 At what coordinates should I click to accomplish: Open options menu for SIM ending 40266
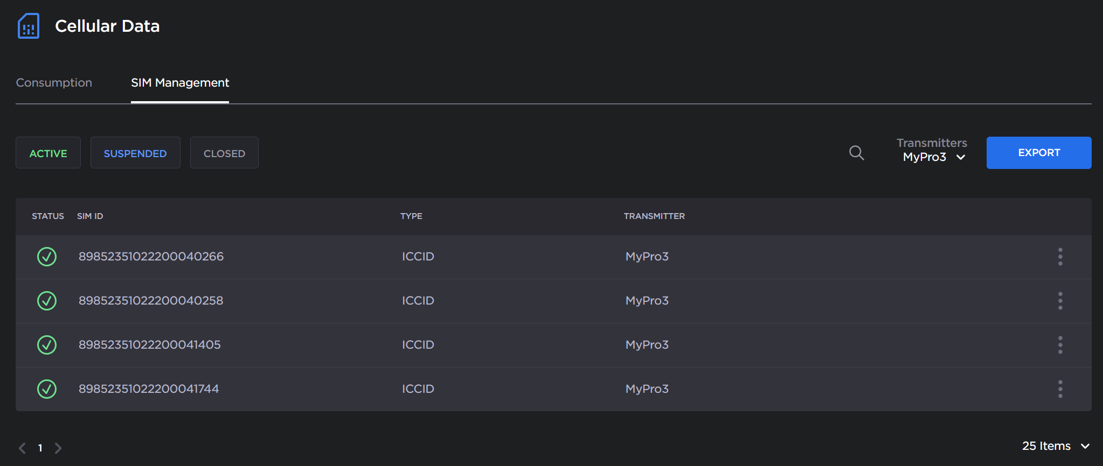point(1060,257)
